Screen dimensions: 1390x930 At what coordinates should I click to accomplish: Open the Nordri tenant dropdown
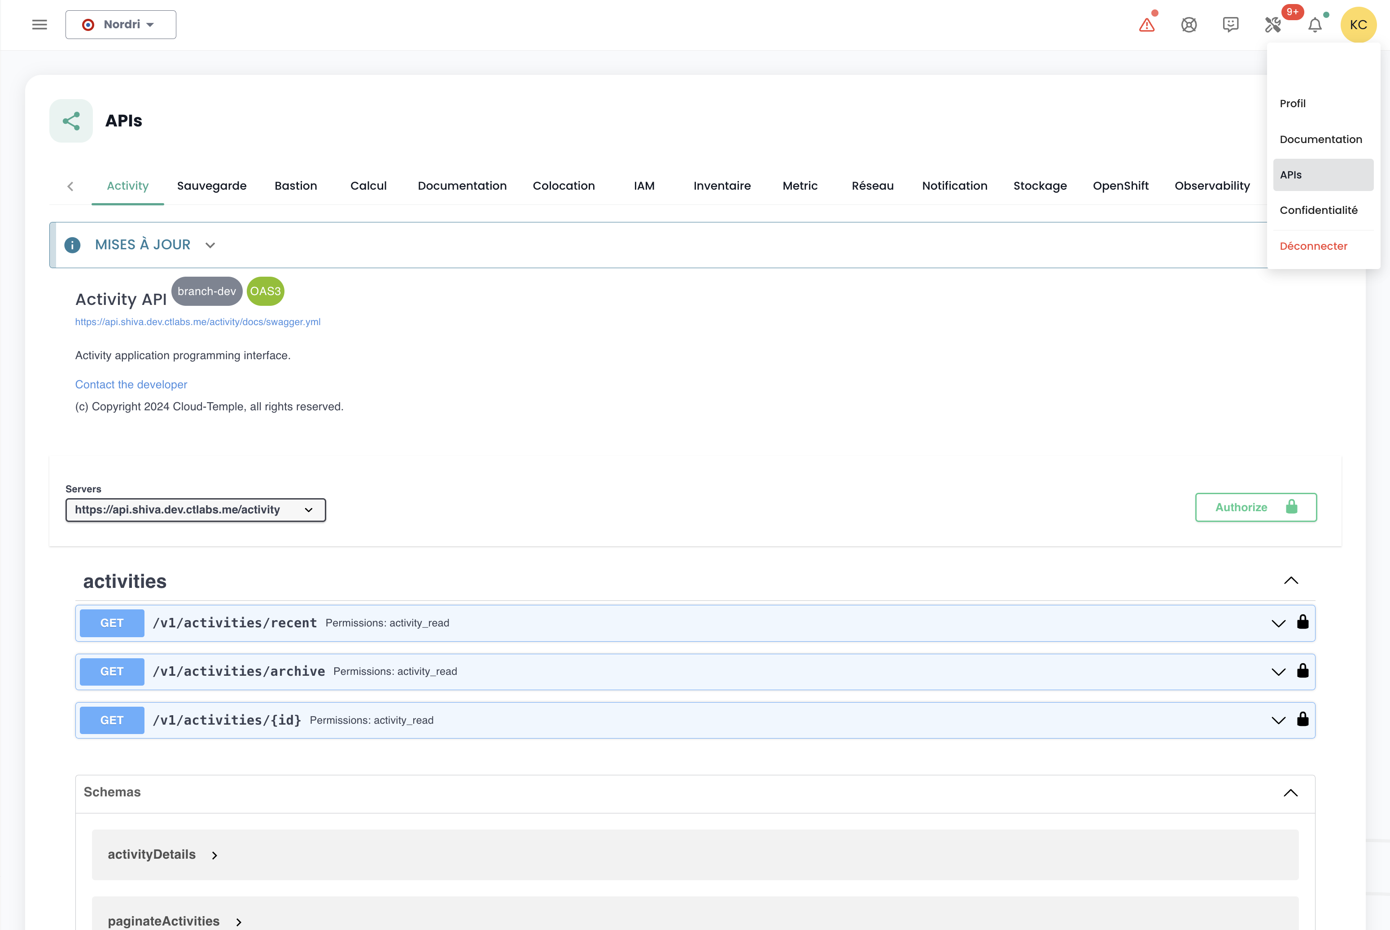pos(121,25)
